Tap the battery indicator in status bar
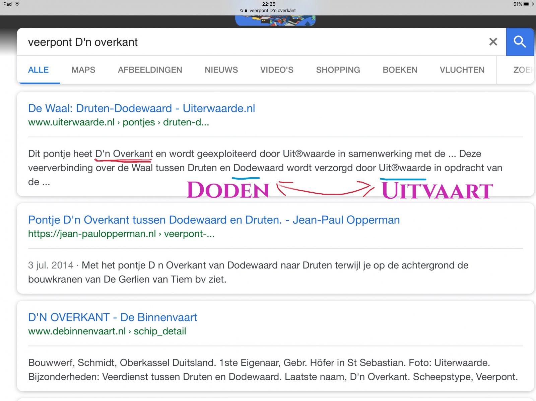 point(528,4)
